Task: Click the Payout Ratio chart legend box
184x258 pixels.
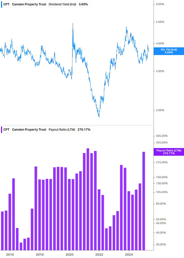Action: tap(47, 130)
